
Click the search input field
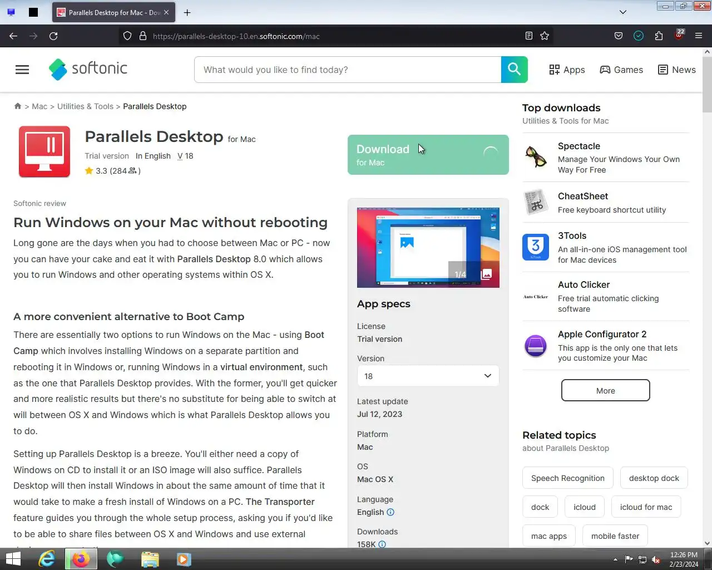tap(348, 70)
